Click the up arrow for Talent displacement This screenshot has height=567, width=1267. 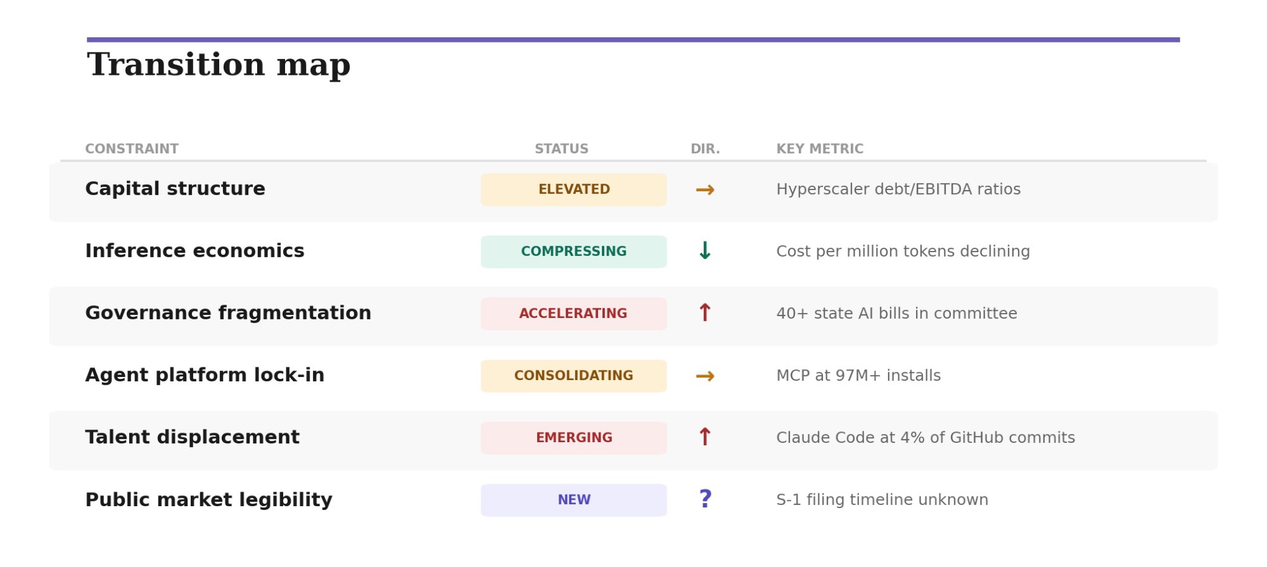705,437
